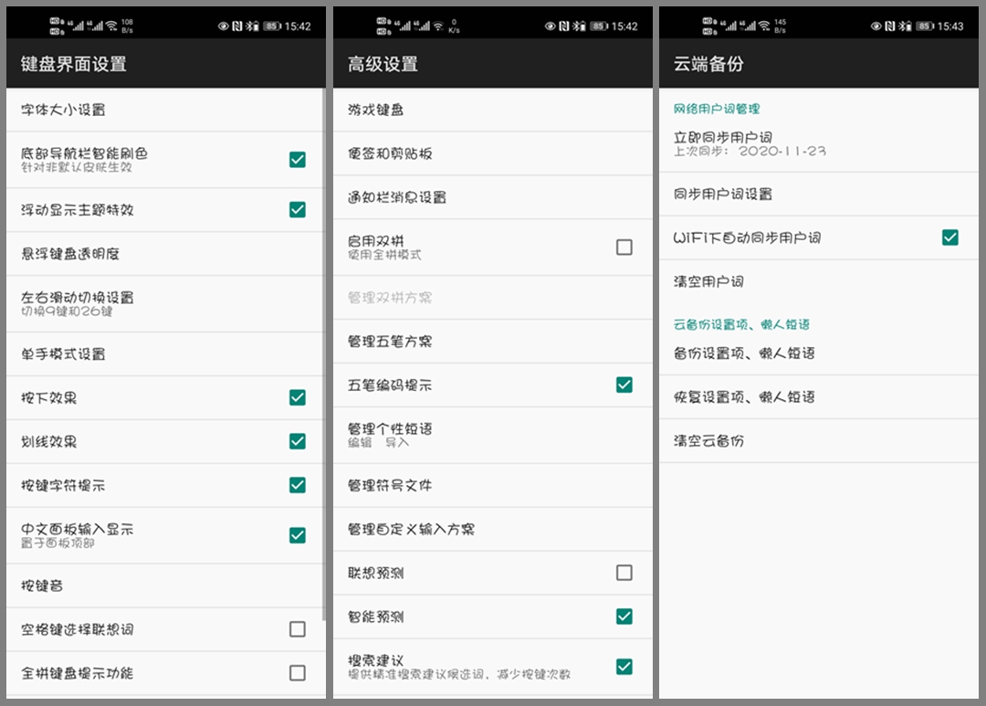Enable the 启用双拼 (double pinyin) checkbox
Screen dimensions: 986x706
[624, 247]
